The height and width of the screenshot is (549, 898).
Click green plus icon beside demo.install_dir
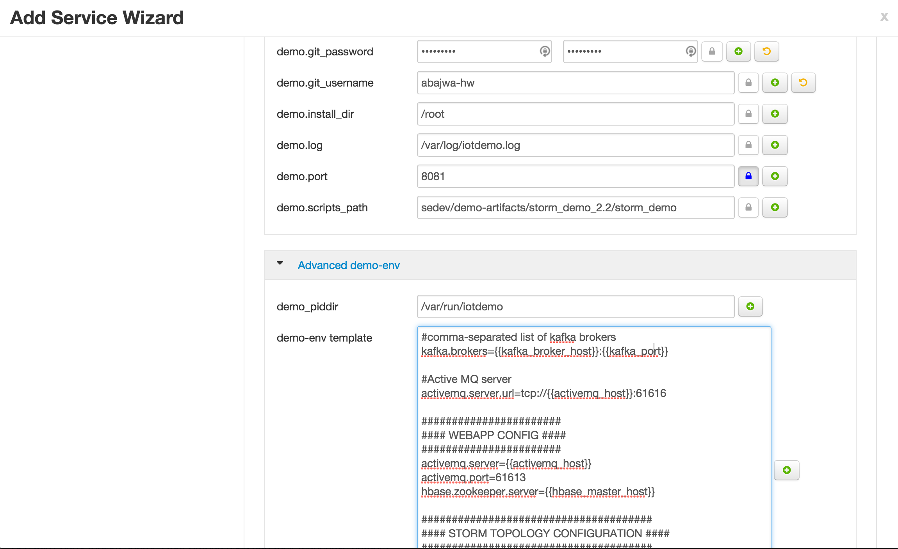(x=775, y=114)
